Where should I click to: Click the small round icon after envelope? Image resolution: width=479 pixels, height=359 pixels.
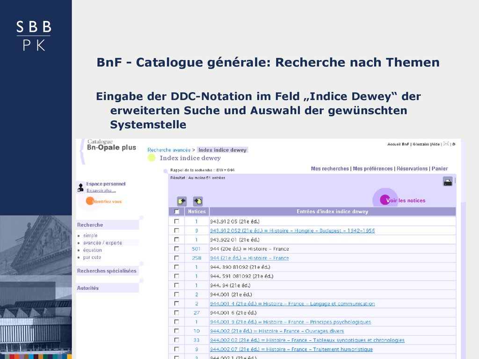point(454,144)
